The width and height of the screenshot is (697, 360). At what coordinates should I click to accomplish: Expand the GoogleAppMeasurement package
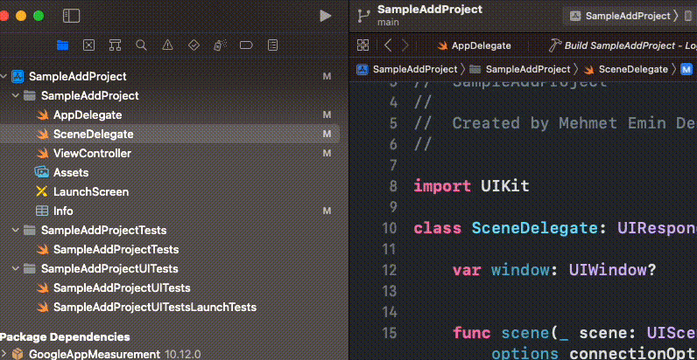[x=4, y=354]
